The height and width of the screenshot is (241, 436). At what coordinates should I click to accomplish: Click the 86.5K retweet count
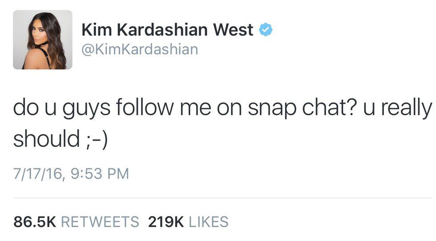coord(35,221)
